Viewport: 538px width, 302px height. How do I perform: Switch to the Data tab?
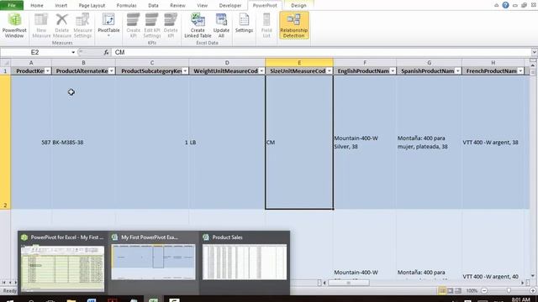point(153,6)
